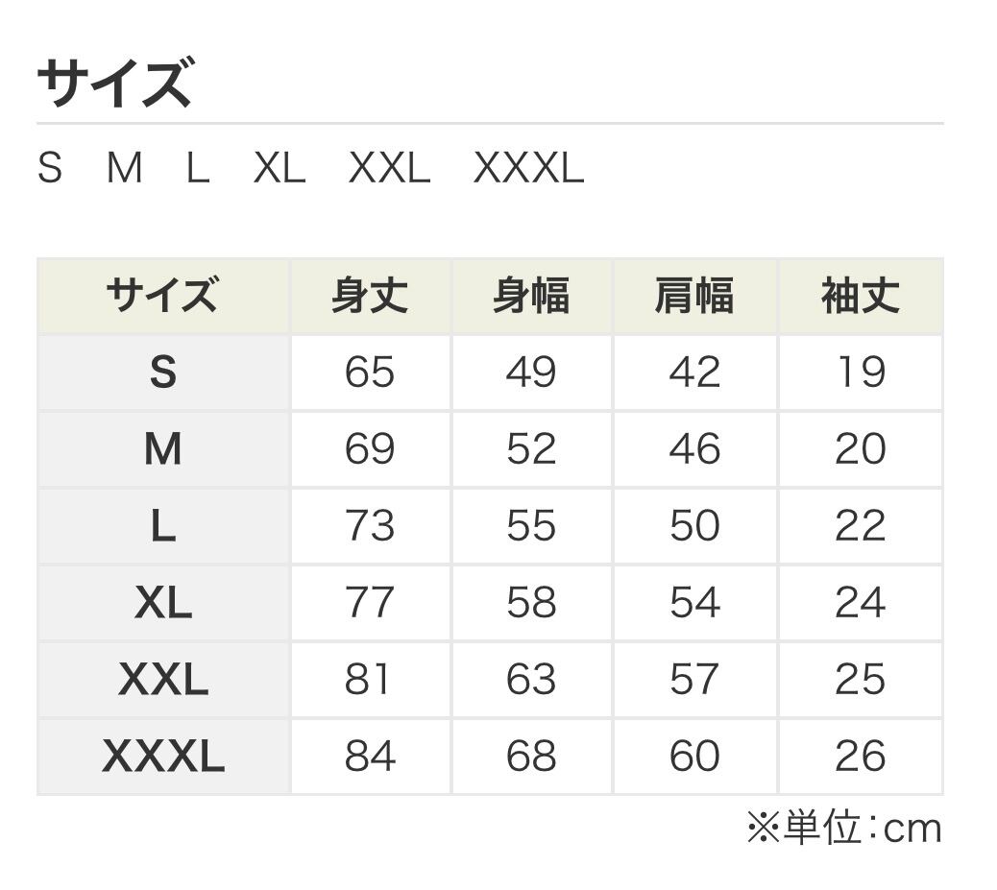Click the cell with value 19
Viewport: 997px width, 890px height.
pyautogui.click(x=860, y=373)
